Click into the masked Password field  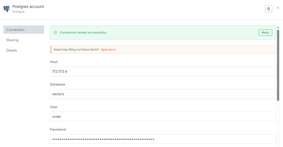163,139
